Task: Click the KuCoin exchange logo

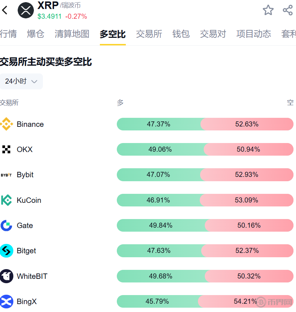Action: 6,200
